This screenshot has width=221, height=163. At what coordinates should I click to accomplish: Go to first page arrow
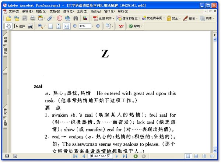[x=75, y=156]
